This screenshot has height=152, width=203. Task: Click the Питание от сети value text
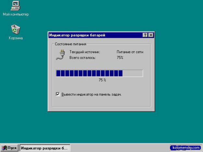click(x=130, y=52)
